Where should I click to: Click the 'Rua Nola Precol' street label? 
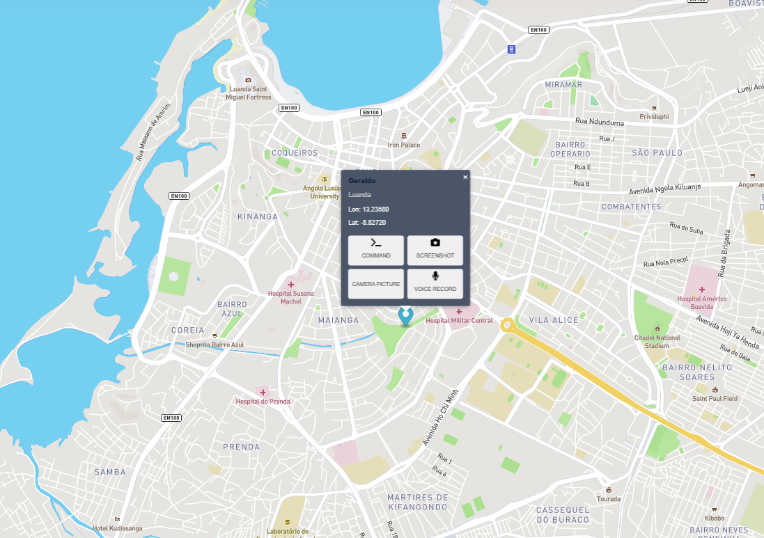(666, 262)
